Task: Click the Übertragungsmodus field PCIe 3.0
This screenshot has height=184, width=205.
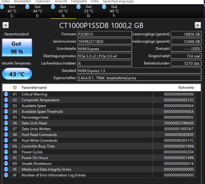Action: (104, 56)
